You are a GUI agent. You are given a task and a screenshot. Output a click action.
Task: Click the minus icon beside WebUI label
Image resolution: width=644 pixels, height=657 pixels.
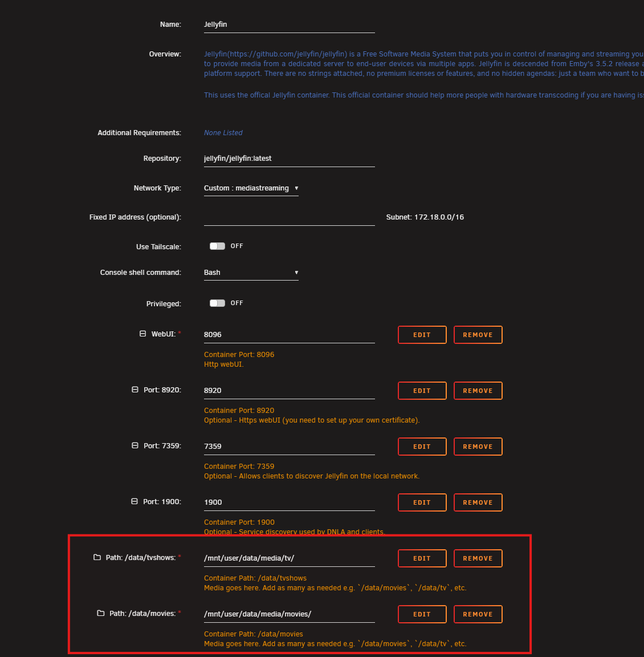point(143,334)
